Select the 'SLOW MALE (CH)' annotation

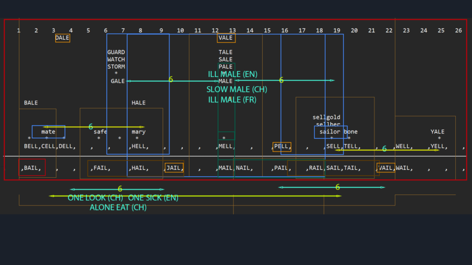point(237,89)
